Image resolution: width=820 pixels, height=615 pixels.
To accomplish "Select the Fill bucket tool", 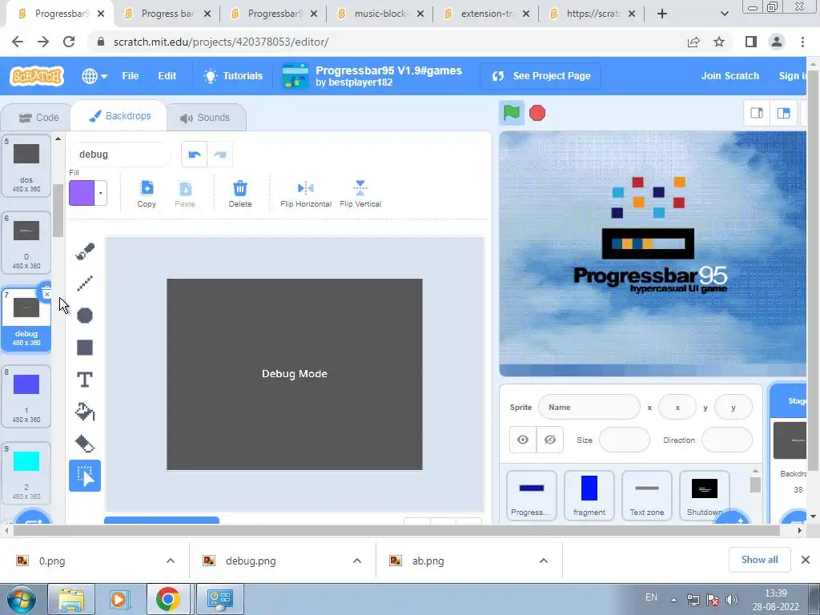I will 85,412.
